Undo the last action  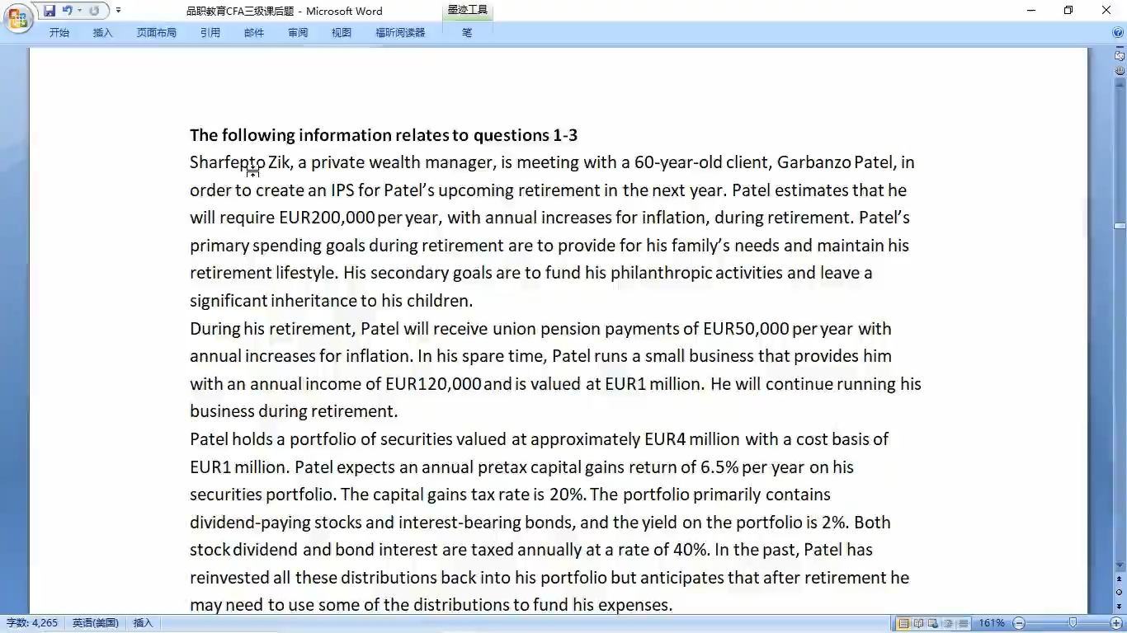[x=67, y=11]
